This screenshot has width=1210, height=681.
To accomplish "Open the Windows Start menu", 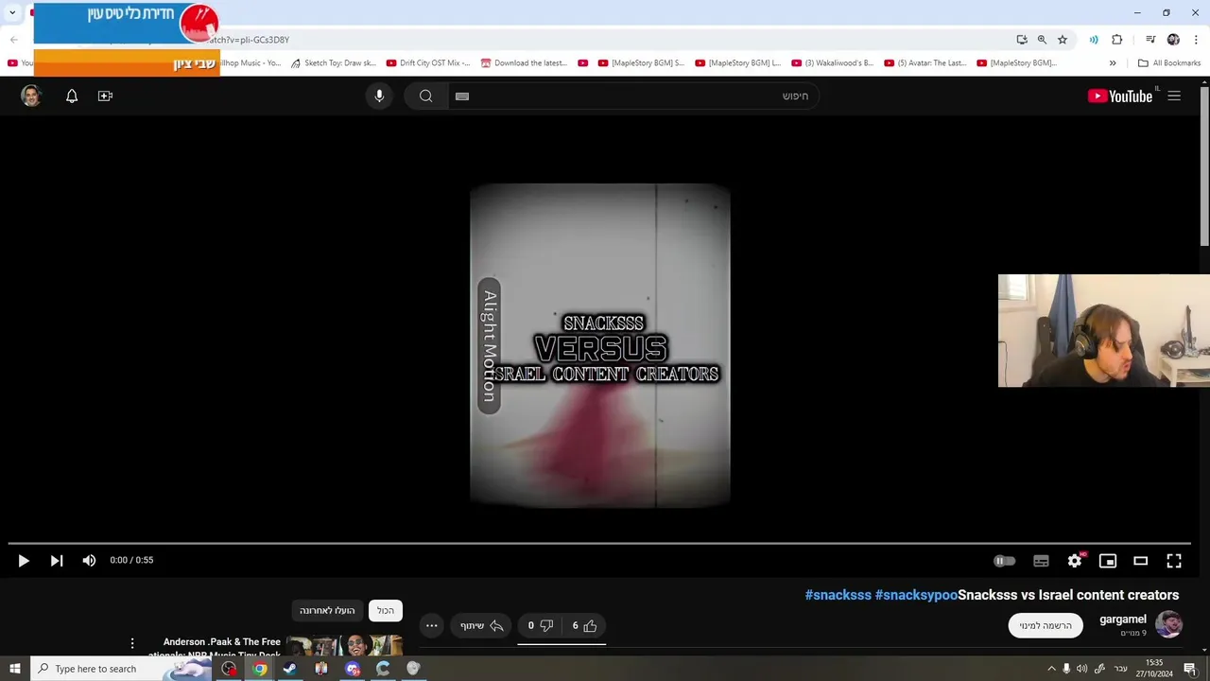I will (x=14, y=669).
